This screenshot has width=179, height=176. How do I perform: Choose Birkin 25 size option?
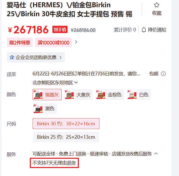tap(66, 137)
